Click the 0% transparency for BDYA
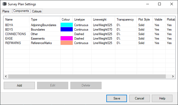Viewport: 178px width, 105px height. [118, 25]
